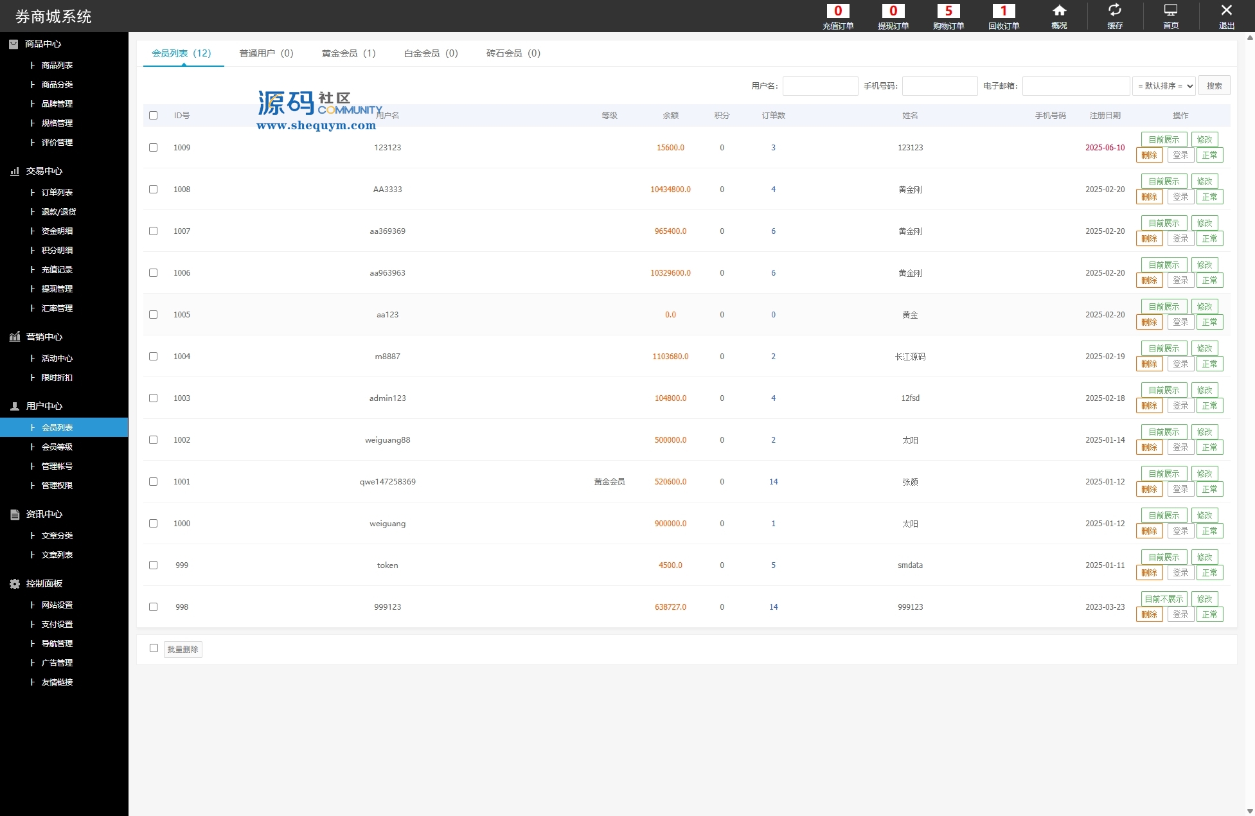This screenshot has width=1255, height=816.
Task: Delete member 1008 with orange button
Action: pyautogui.click(x=1149, y=197)
